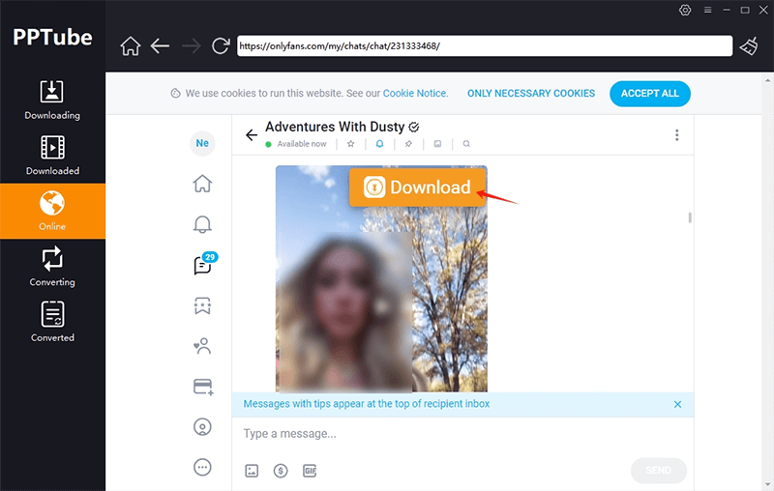Image resolution: width=774 pixels, height=491 pixels.
Task: Reload the page with the refresh icon
Action: click(x=221, y=45)
